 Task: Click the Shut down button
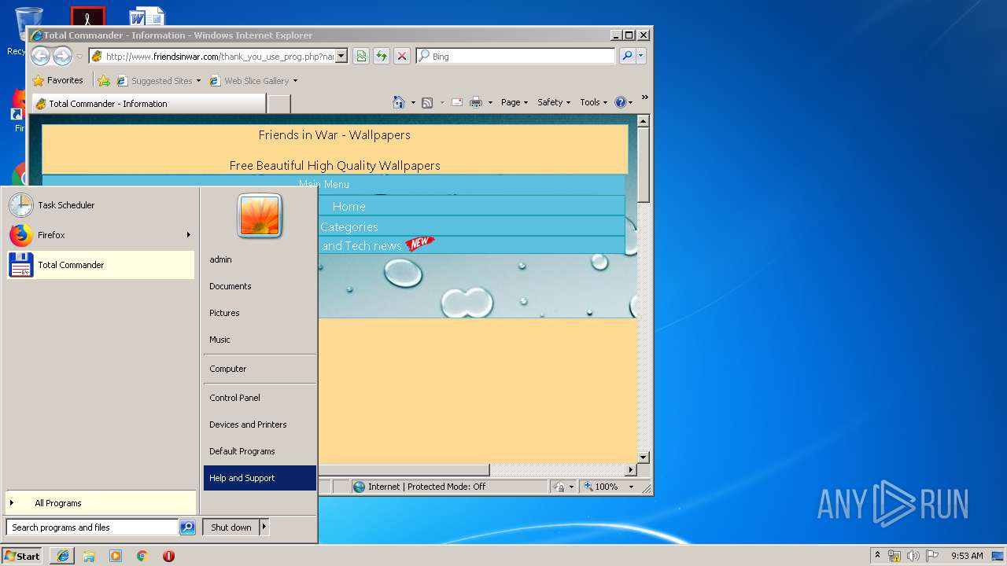[x=231, y=527]
